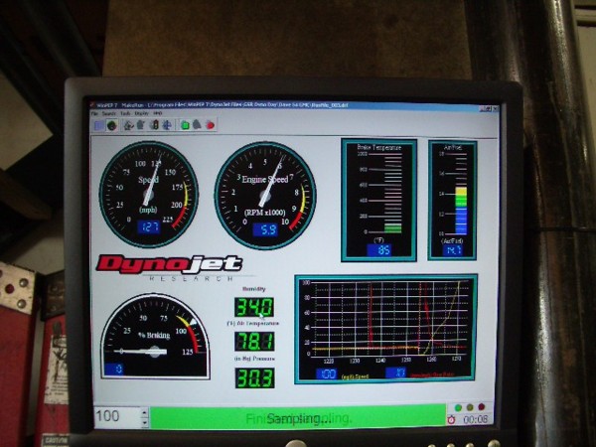This screenshot has height=447, width=596.
Task: Click the Engine Speed RPM gauge
Action: [x=265, y=196]
